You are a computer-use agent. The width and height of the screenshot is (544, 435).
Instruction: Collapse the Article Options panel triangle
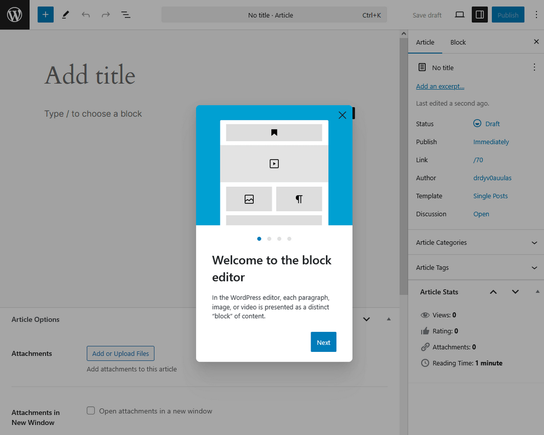pyautogui.click(x=388, y=319)
